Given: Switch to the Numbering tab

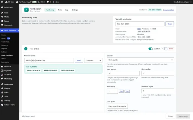Looking at the screenshot, I should [50, 10].
